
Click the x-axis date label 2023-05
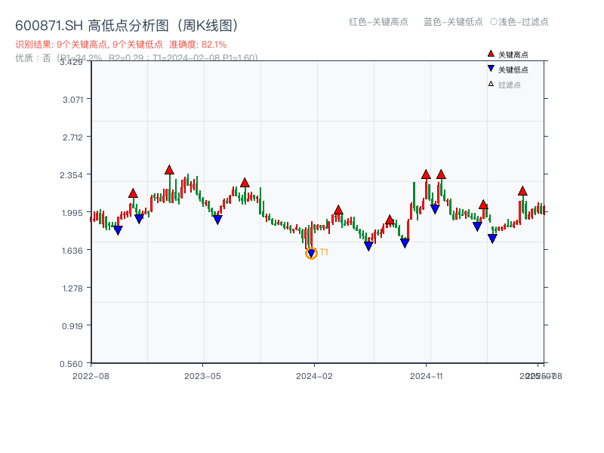point(202,376)
